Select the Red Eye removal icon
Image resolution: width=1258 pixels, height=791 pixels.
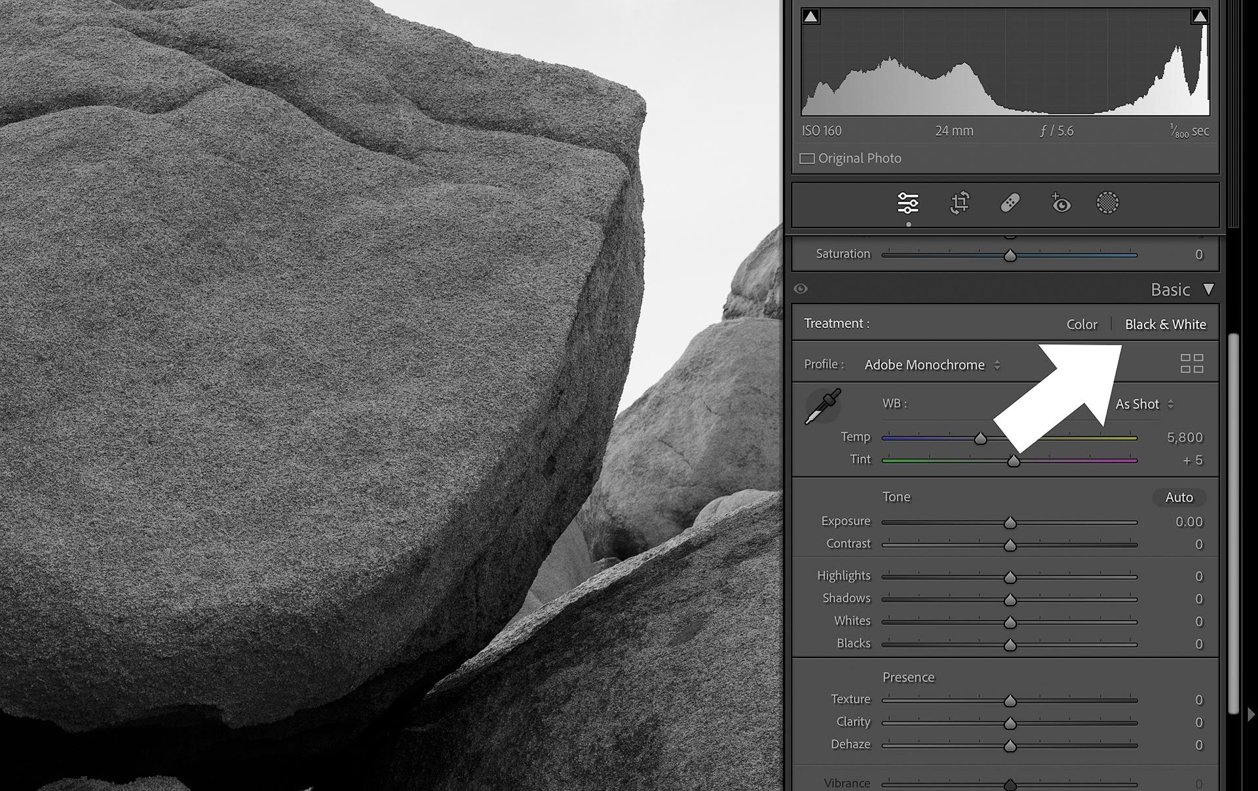pyautogui.click(x=1059, y=203)
